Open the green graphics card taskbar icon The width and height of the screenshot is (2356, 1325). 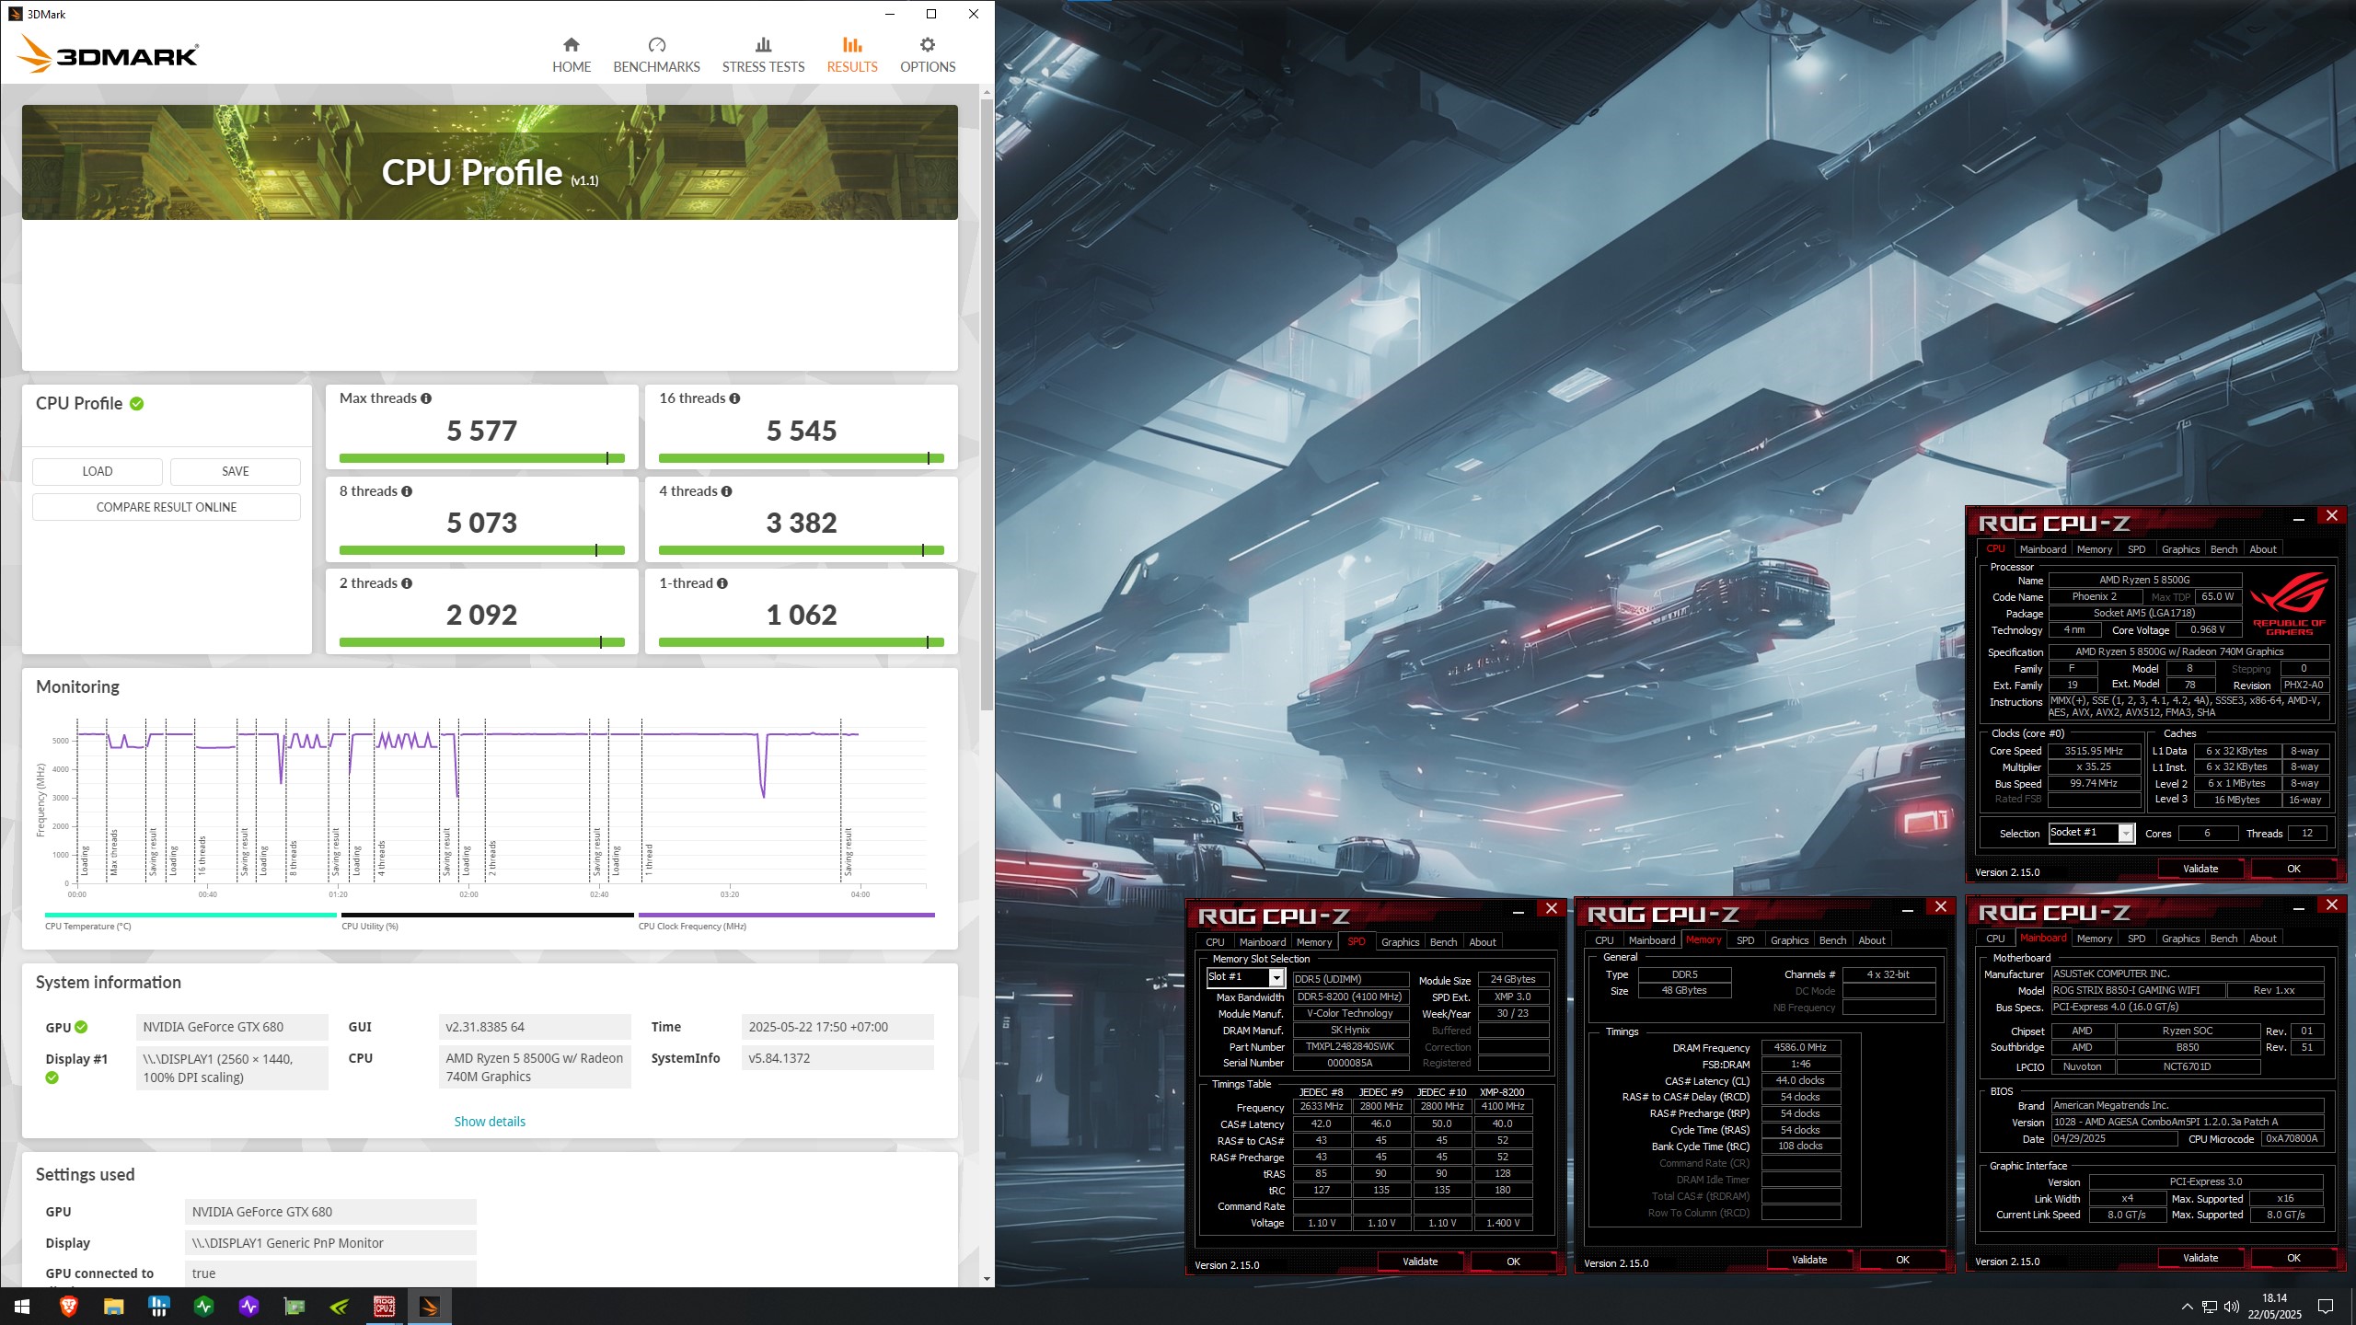pos(294,1306)
